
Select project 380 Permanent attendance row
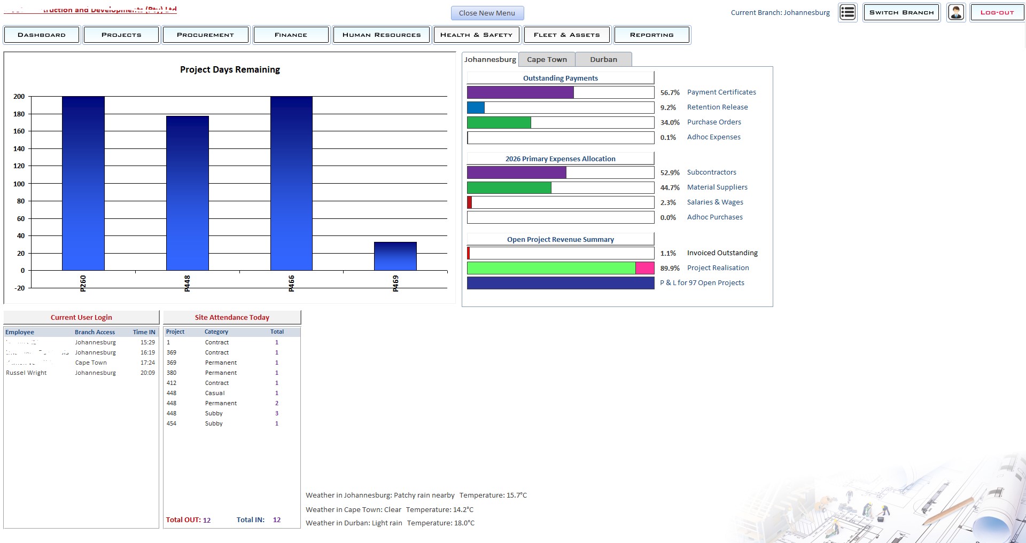pyautogui.click(x=232, y=373)
